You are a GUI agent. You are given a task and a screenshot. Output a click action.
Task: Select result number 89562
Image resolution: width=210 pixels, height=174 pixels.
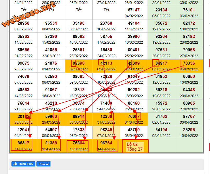(x=79, y=36)
